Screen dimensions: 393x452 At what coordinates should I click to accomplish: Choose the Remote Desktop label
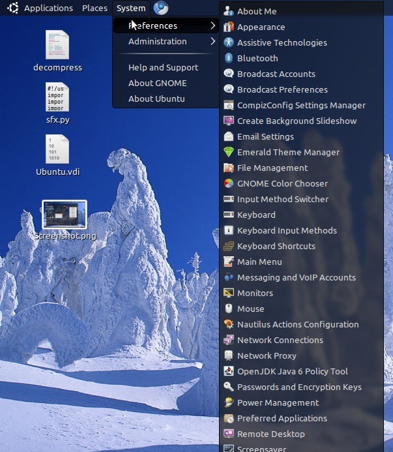tap(271, 434)
